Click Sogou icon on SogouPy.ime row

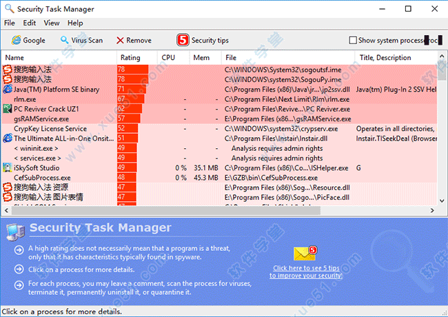8,79
